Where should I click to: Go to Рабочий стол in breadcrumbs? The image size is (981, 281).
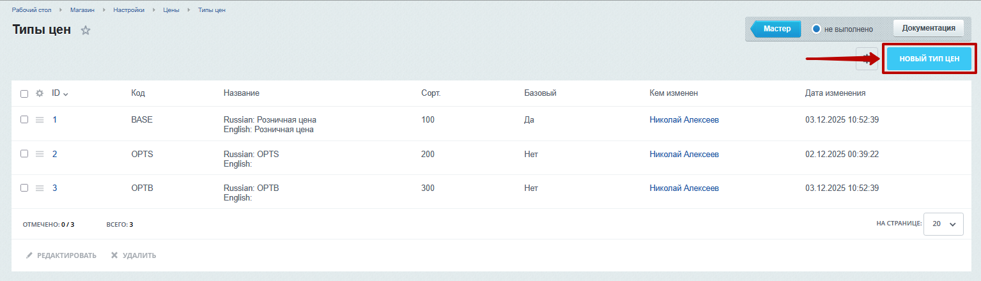point(31,10)
